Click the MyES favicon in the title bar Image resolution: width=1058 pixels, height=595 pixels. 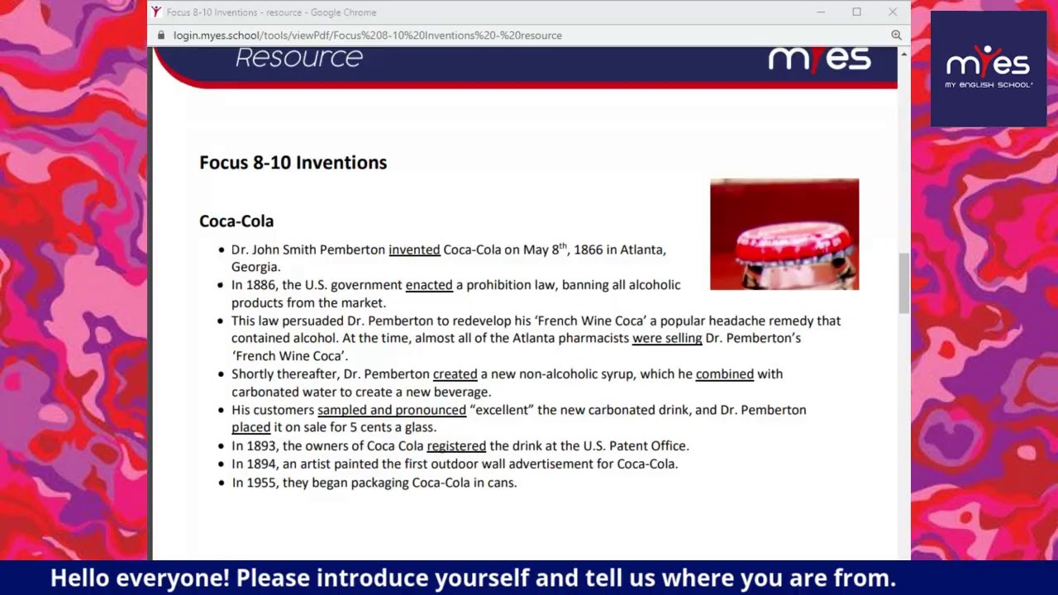156,12
